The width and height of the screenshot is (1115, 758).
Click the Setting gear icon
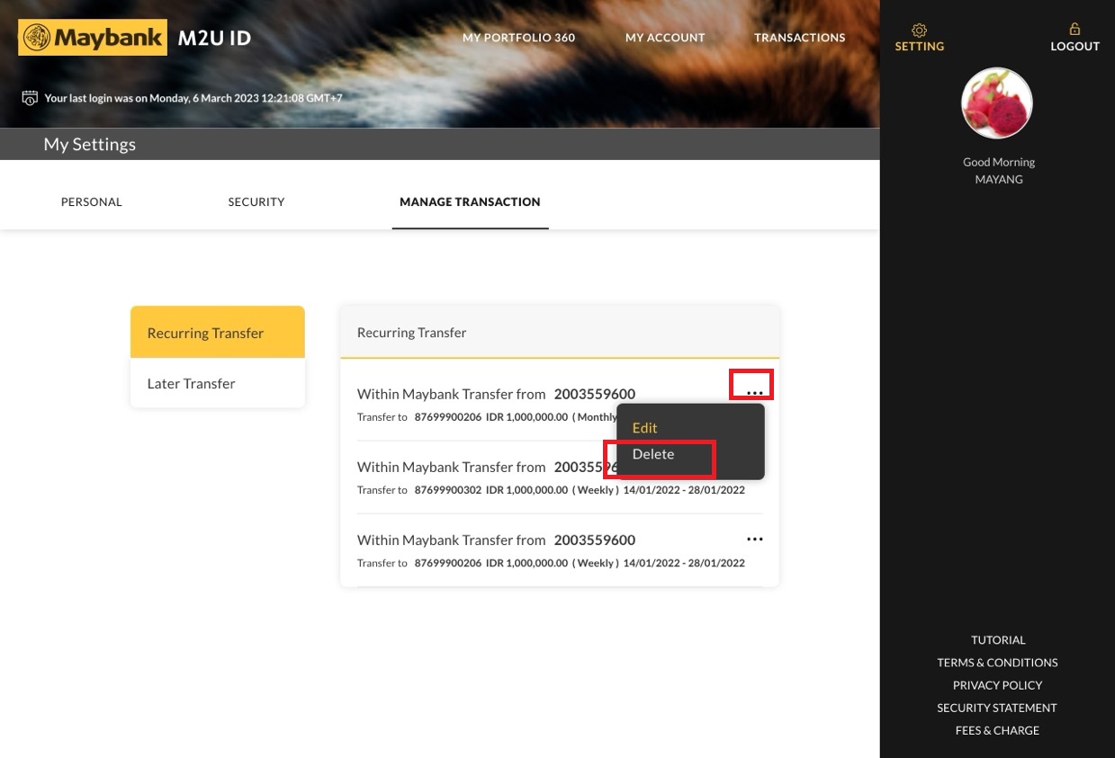(x=919, y=30)
